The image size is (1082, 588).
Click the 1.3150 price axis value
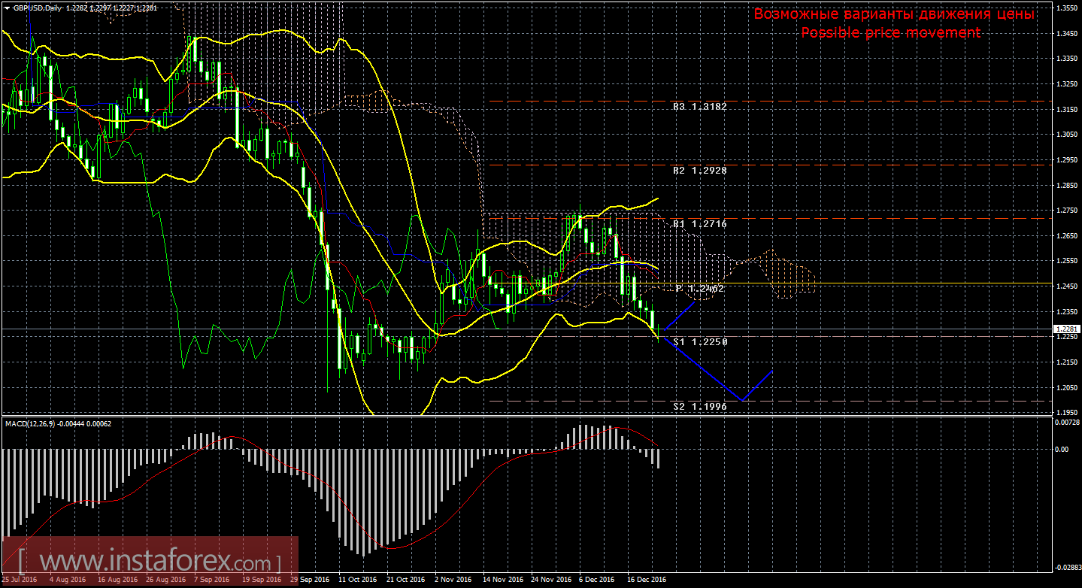pyautogui.click(x=1066, y=110)
